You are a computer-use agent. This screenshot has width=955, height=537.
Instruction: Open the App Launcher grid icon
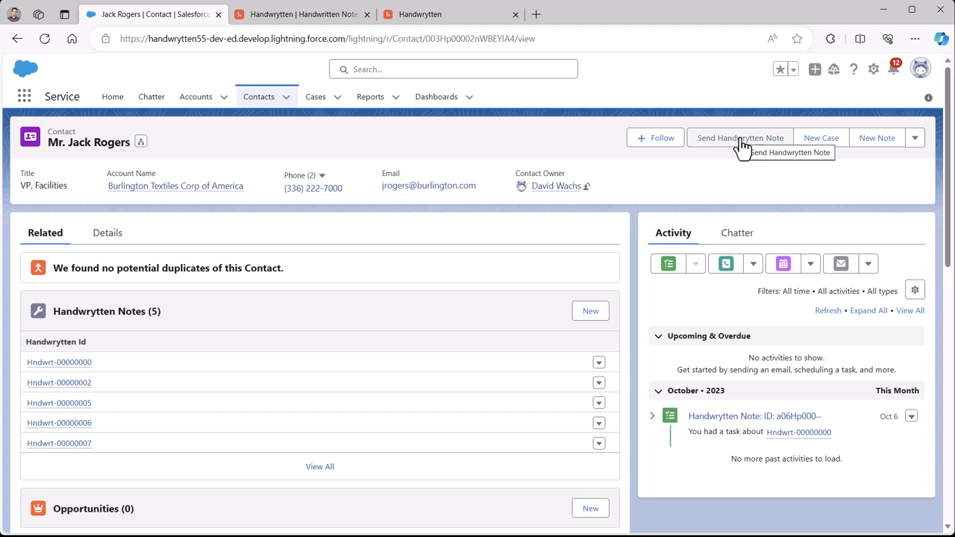(x=24, y=96)
